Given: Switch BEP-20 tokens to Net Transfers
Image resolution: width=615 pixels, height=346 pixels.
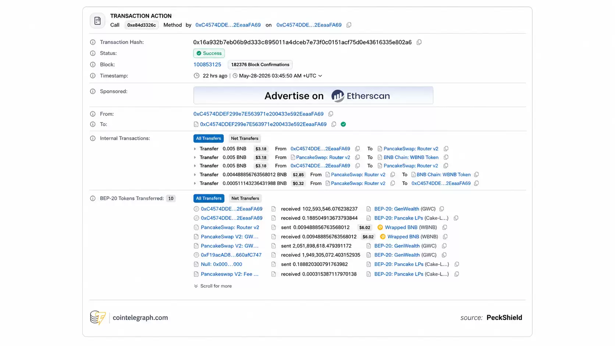Looking at the screenshot, I should (245, 199).
